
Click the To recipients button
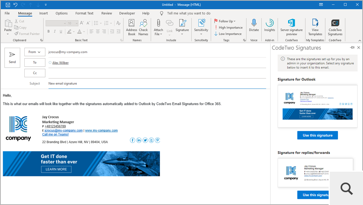click(35, 62)
